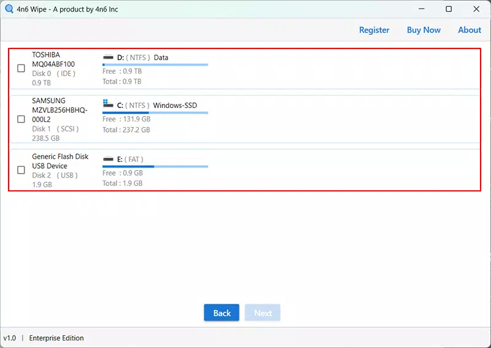Click 'Disk 1 ( SCSI )' text
The width and height of the screenshot is (491, 348).
tap(55, 129)
